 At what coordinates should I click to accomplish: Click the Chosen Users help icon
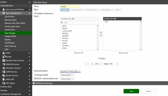pyautogui.click(x=115, y=19)
